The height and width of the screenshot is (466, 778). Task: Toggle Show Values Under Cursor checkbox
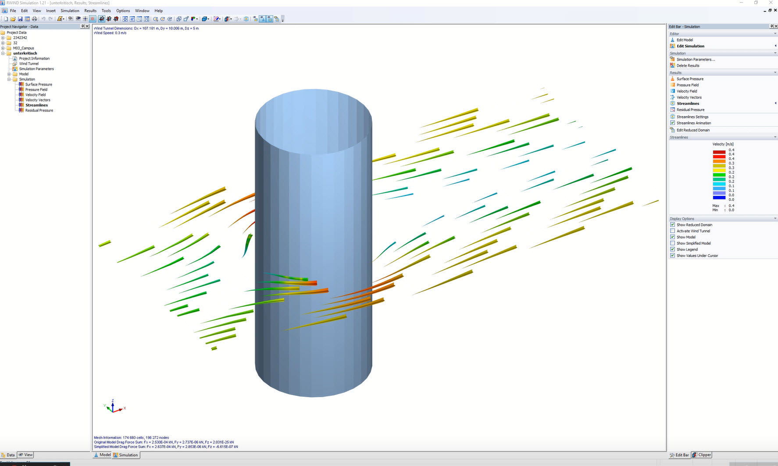tap(672, 255)
